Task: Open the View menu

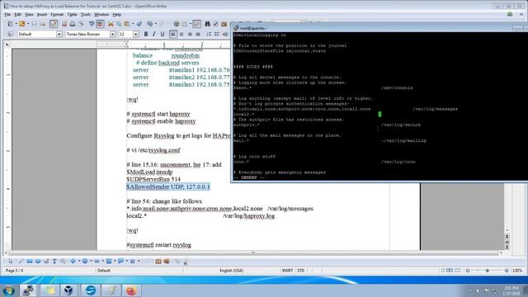Action: tap(29, 15)
